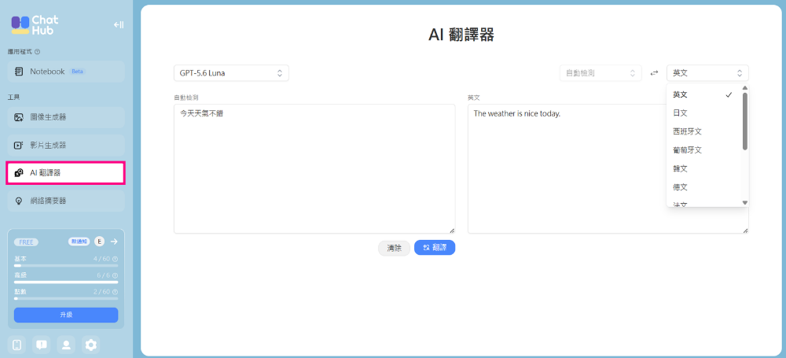The height and width of the screenshot is (358, 786).
Task: Click the ChatHub logo
Action: coord(35,25)
